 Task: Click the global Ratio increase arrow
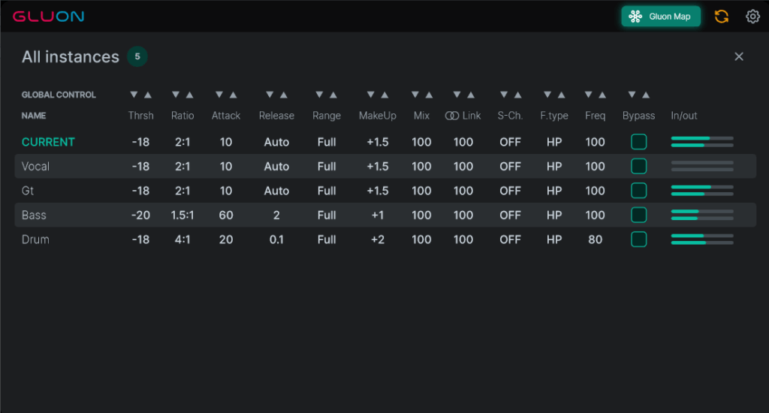point(190,95)
